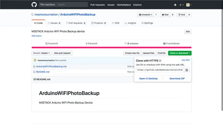This screenshot has width=223, height=125.
Task: Click mononournation commit author name
Action: coord(46,60)
